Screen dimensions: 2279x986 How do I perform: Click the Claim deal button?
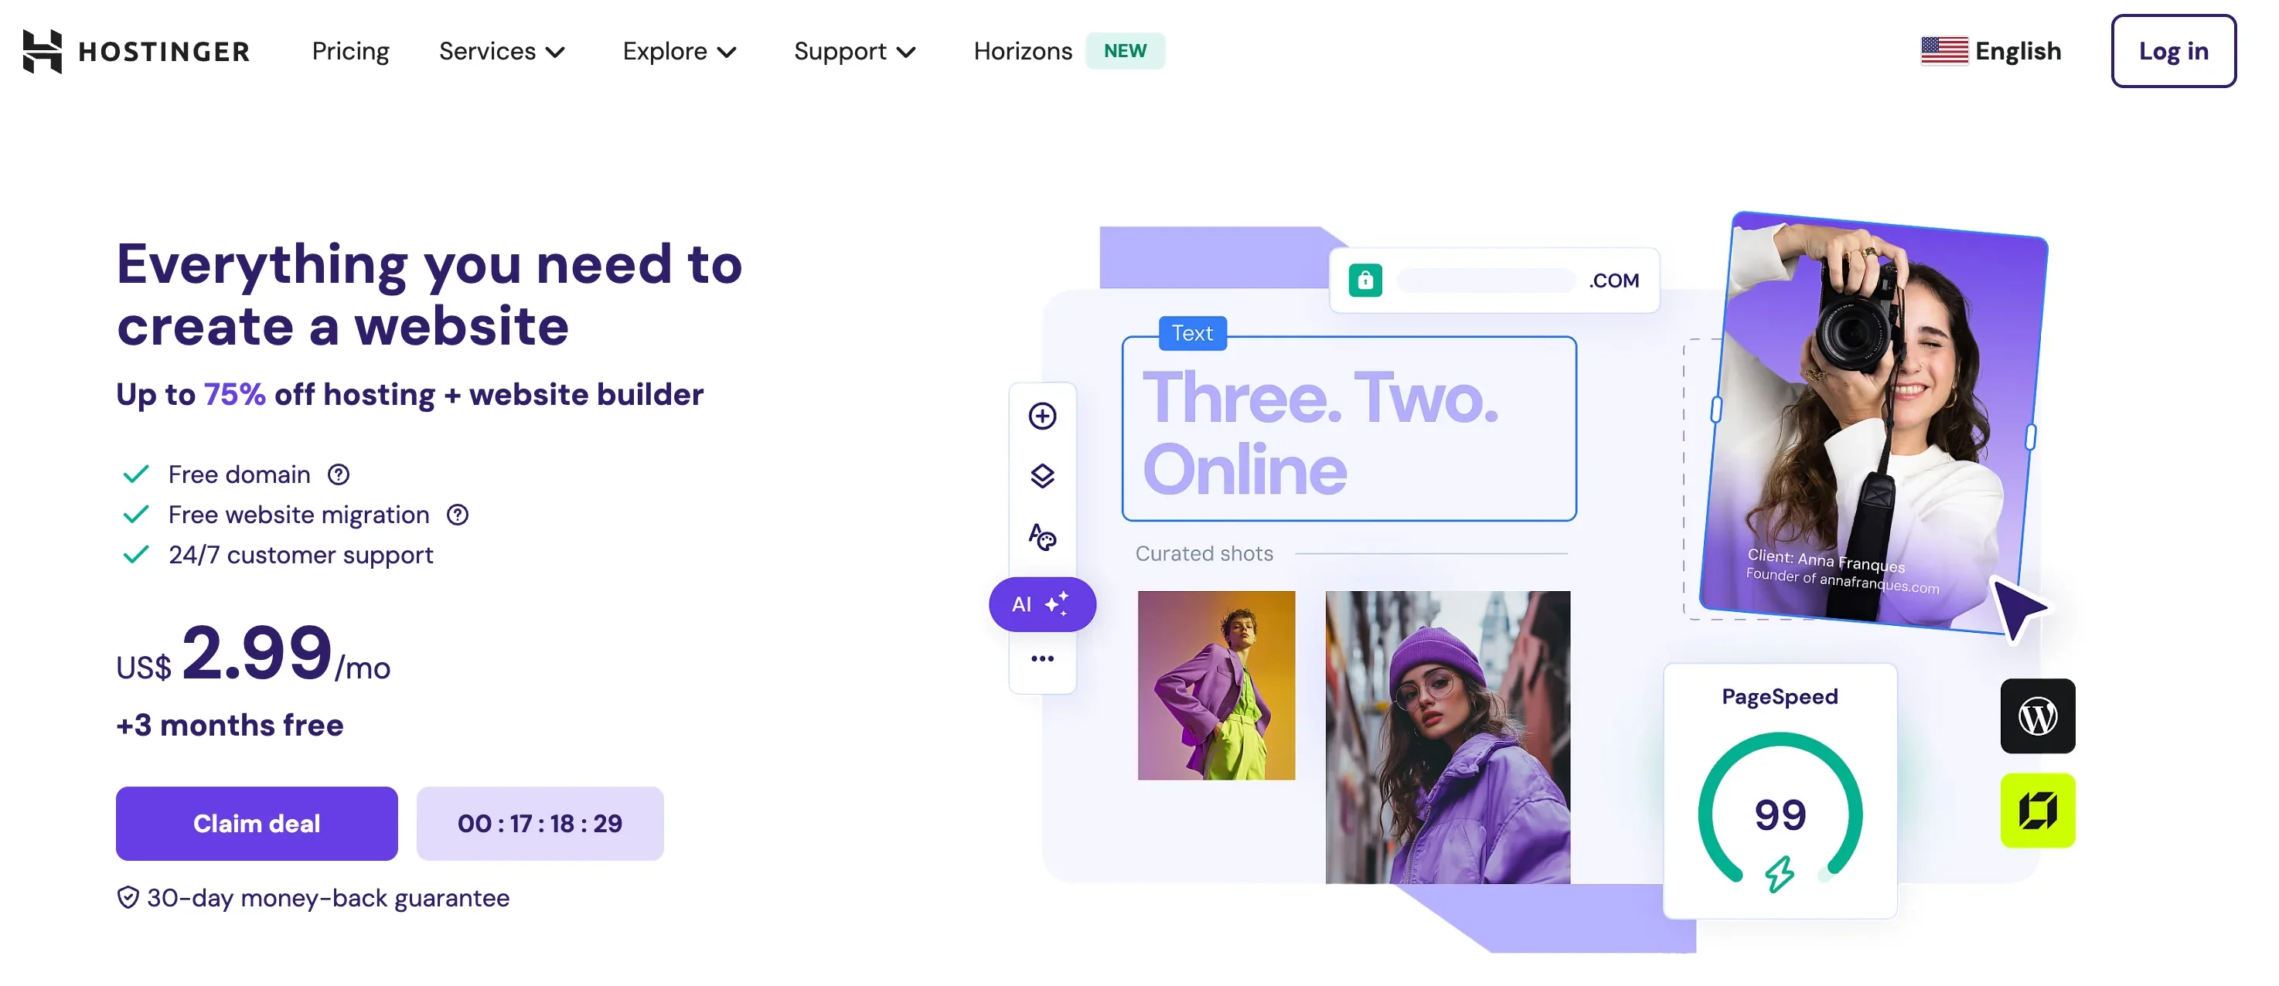tap(257, 823)
